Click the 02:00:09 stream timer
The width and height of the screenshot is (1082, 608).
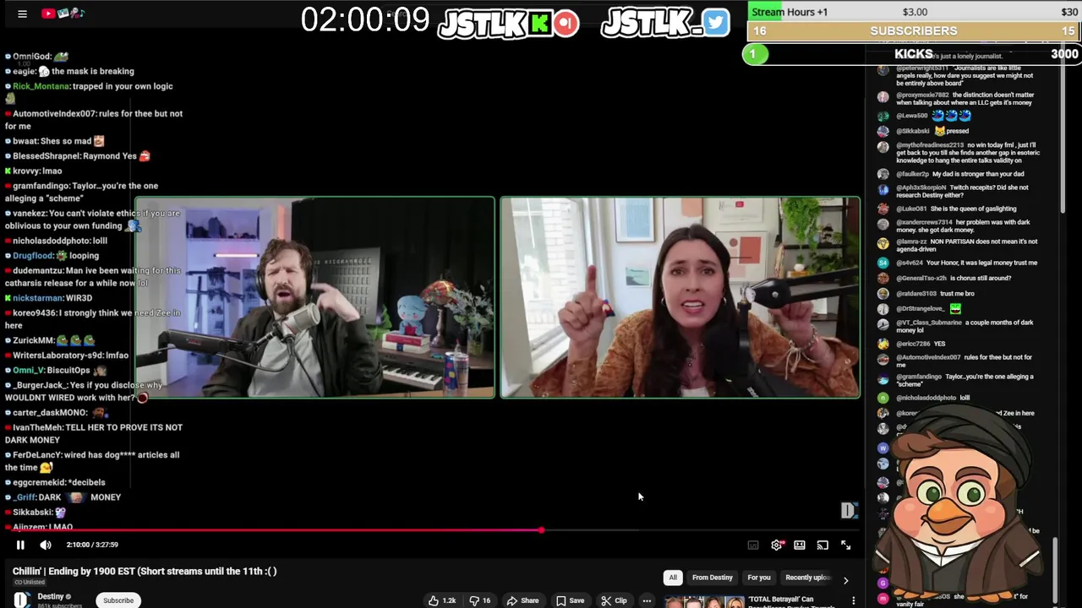[x=365, y=19]
